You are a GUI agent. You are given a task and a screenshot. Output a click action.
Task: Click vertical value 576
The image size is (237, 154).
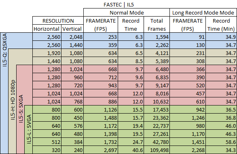click(x=72, y=126)
